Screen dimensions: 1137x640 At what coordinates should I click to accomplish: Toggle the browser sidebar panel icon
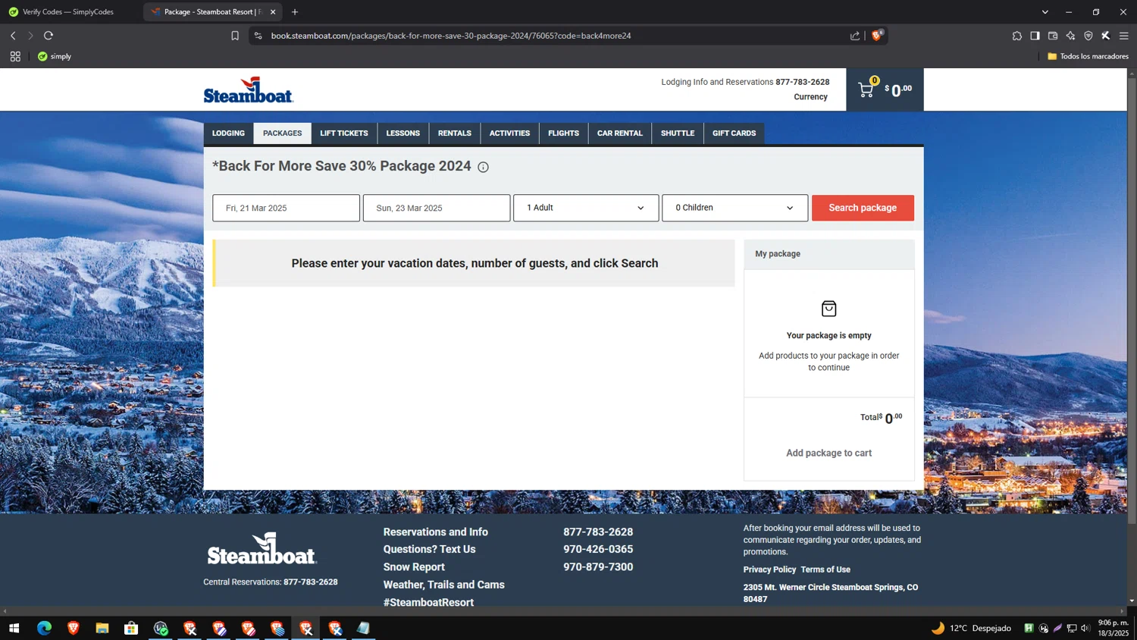coord(1035,36)
